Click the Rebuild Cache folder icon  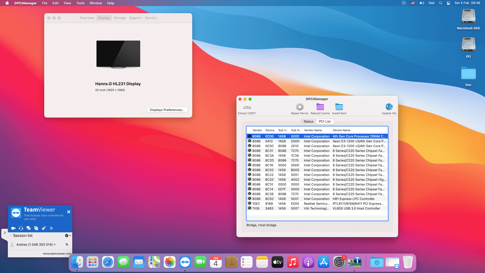click(320, 107)
